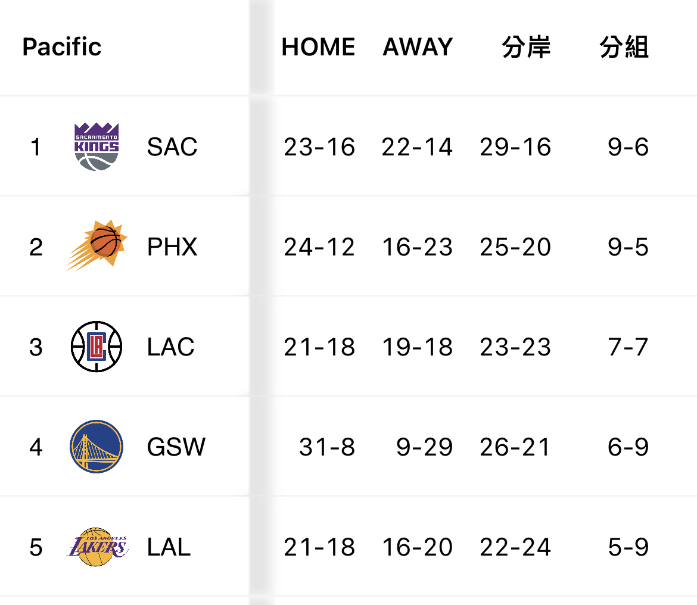
Task: Select SAC conference record 29-16
Action: coord(515,147)
